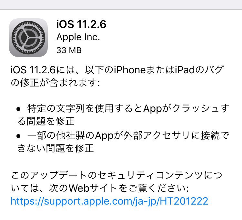
Task: Click the 33 MB size label
Action: pos(69,50)
